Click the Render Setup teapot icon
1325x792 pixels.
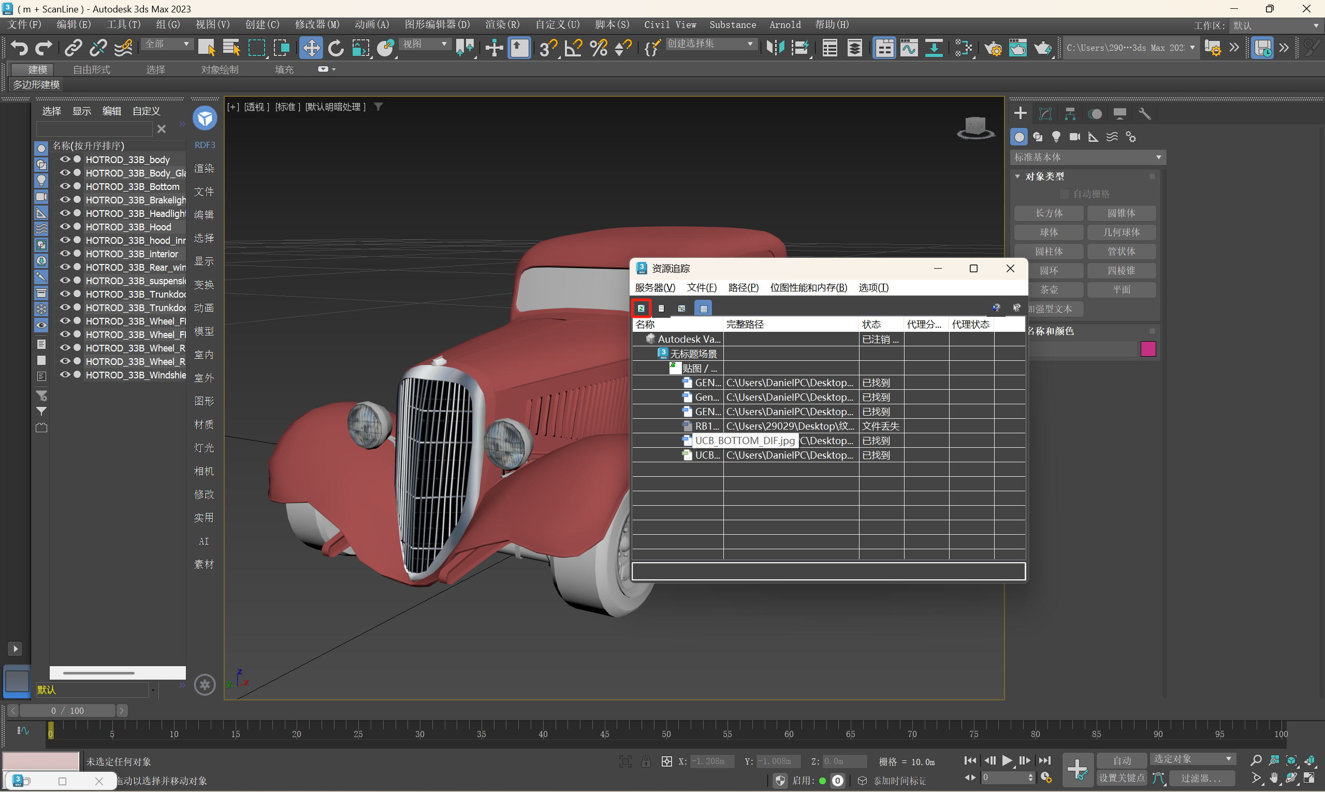[x=993, y=48]
